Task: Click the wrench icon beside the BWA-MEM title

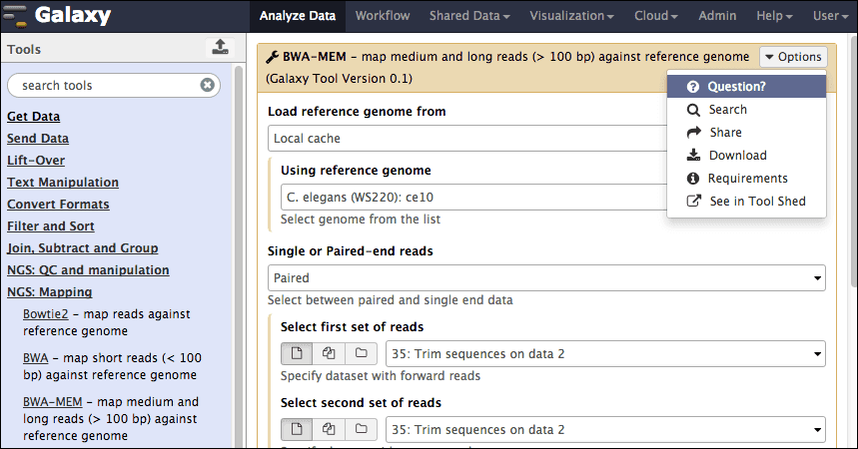Action: click(x=272, y=57)
